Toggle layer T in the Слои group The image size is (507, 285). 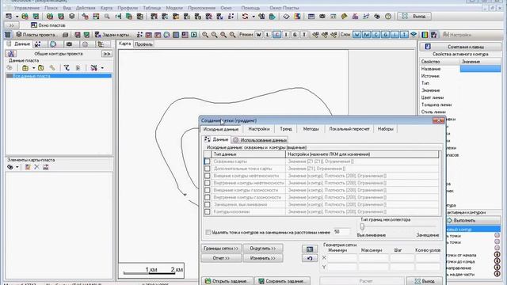click(x=404, y=35)
